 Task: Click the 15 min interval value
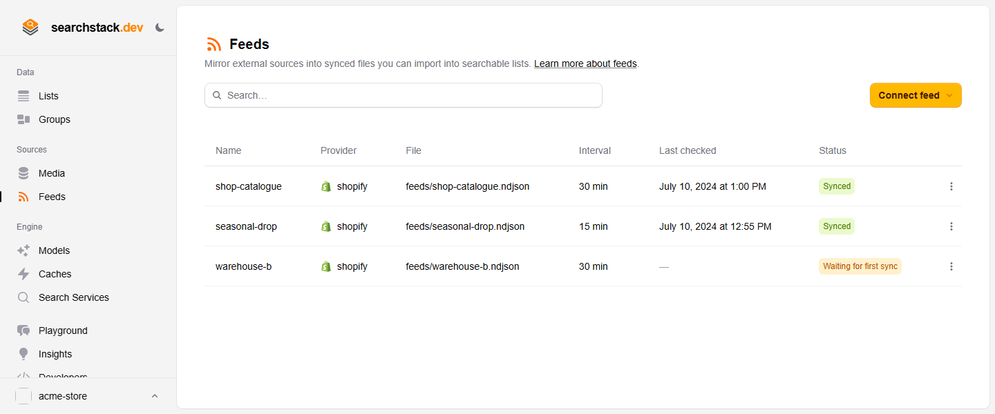[x=594, y=226]
